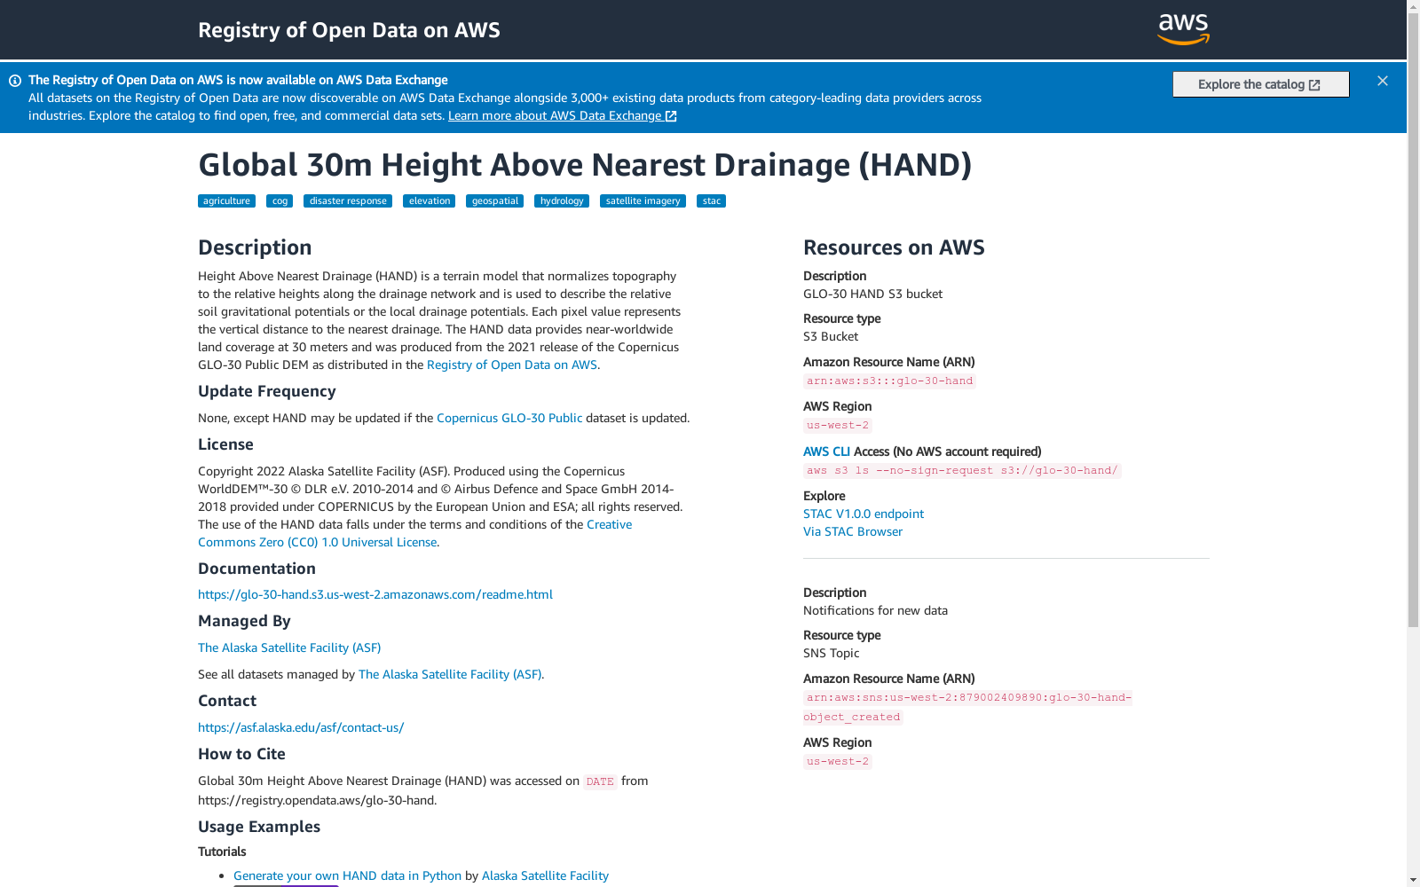Image resolution: width=1420 pixels, height=887 pixels.
Task: Open the ASF contact-us URL
Action: pyautogui.click(x=301, y=727)
